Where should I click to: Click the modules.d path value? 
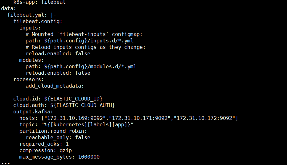pos(90,67)
